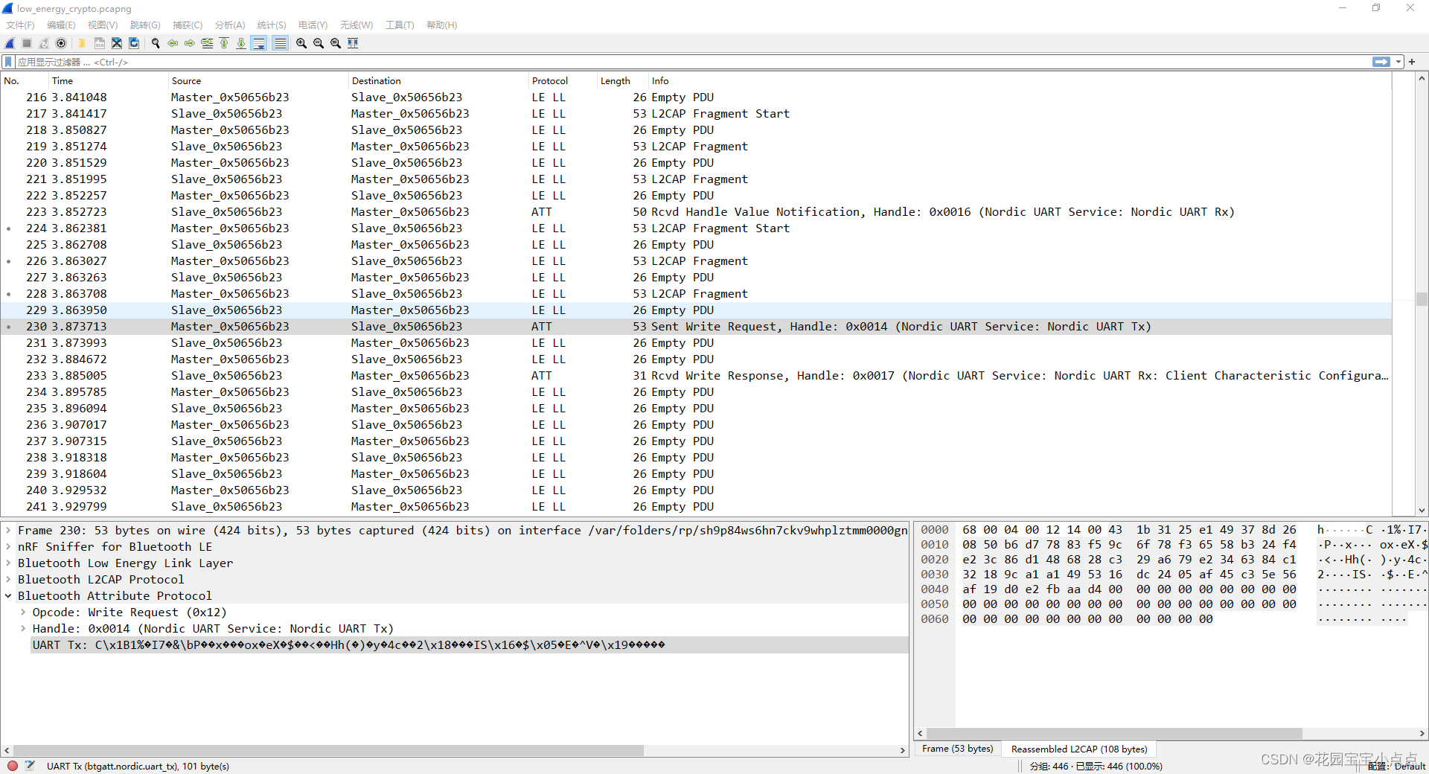This screenshot has height=774, width=1429.
Task: Sort by the Time column header
Action: coord(108,80)
